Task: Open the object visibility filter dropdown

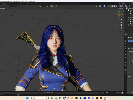Action: [x=97, y=6]
